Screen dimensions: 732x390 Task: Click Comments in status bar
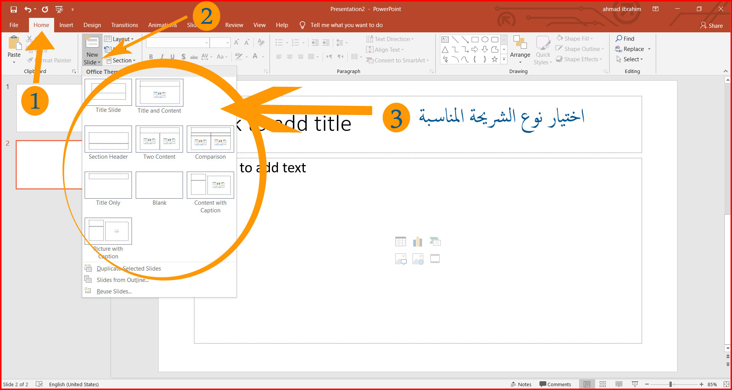555,384
